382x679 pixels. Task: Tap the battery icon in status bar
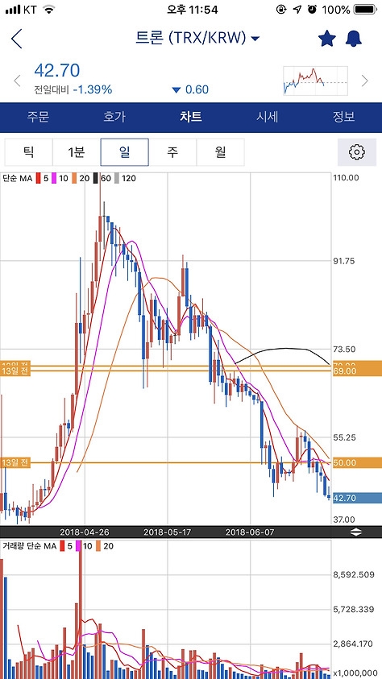tap(365, 10)
